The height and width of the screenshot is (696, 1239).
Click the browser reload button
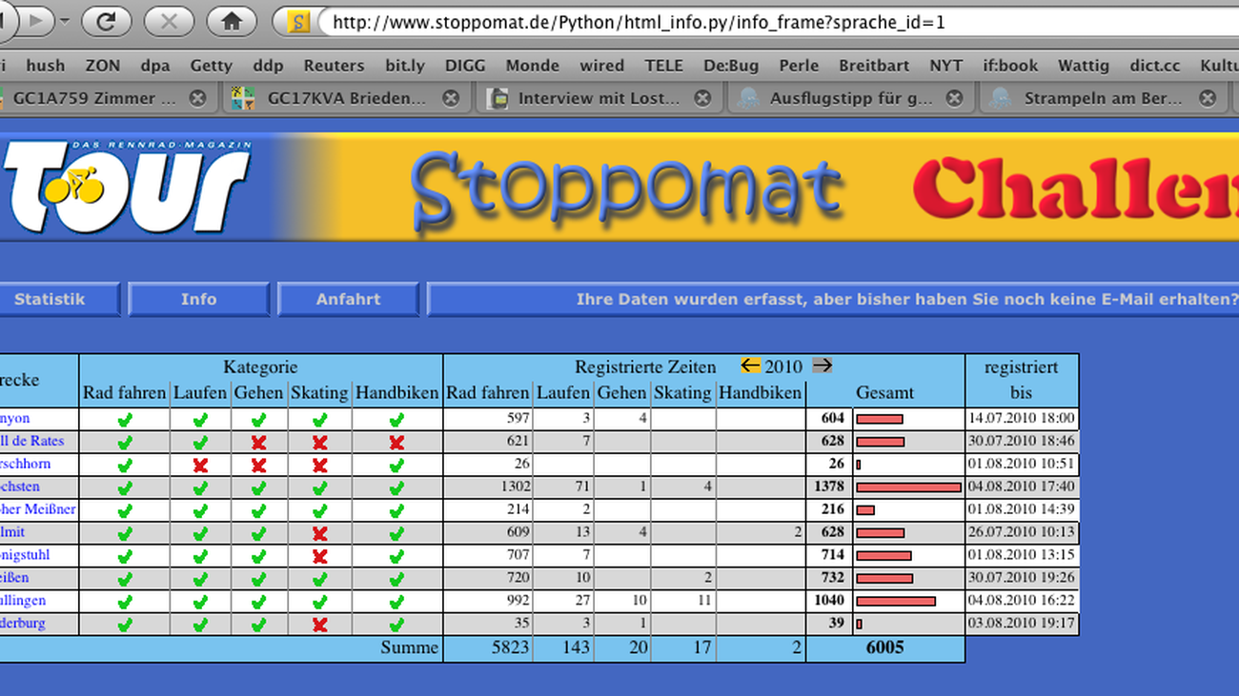(x=106, y=21)
